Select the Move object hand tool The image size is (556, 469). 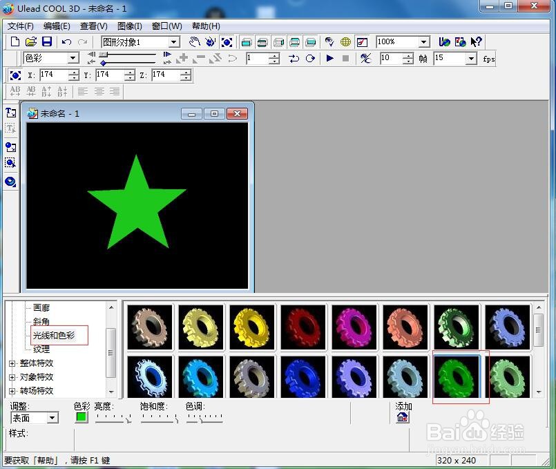click(x=194, y=42)
